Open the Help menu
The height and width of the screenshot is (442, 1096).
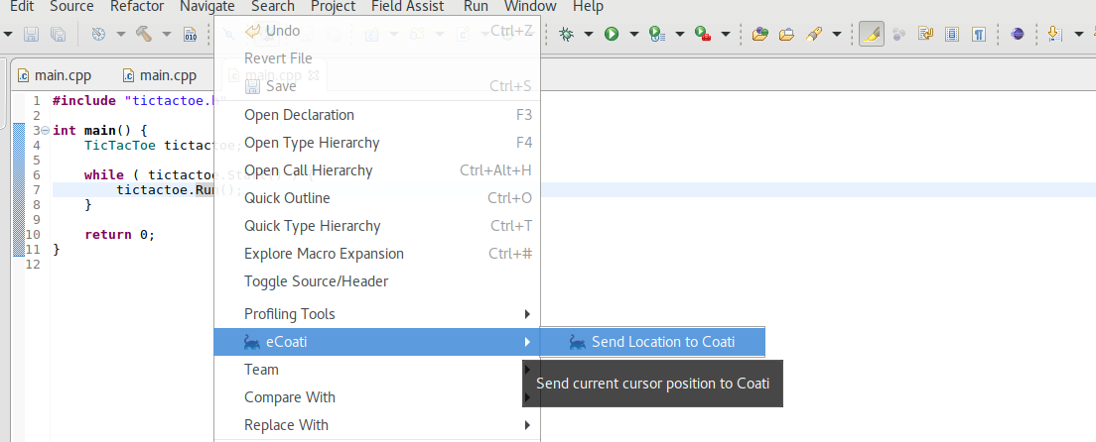[588, 7]
